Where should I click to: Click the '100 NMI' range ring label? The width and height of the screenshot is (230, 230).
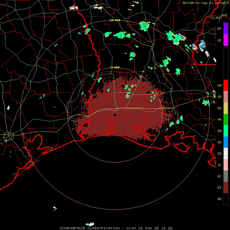[x=115, y=20]
